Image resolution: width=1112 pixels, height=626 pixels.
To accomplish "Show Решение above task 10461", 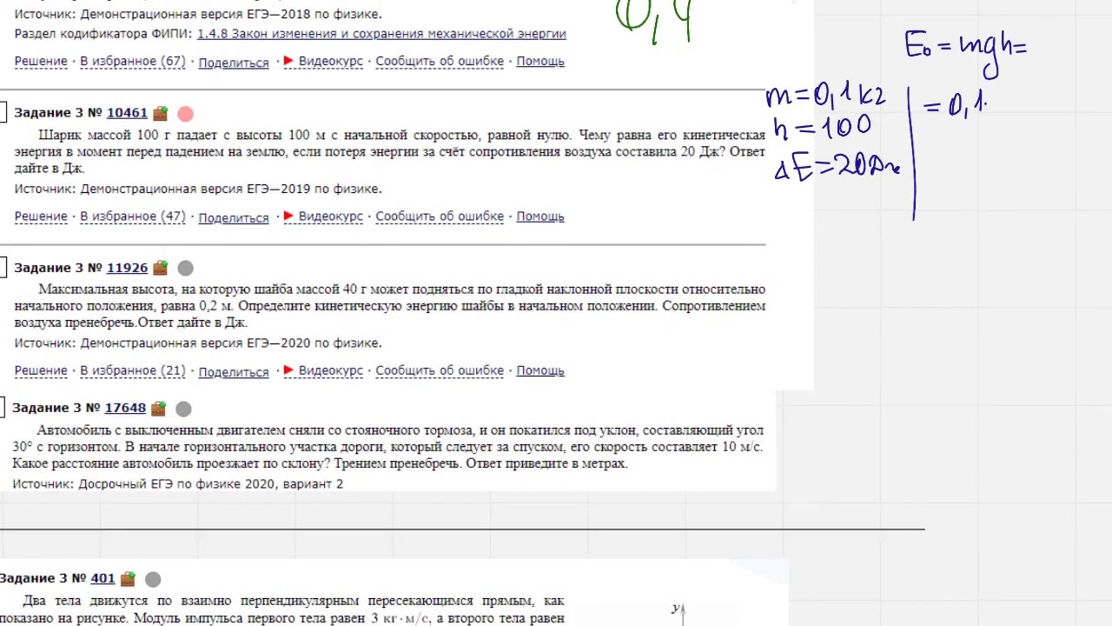I will (x=41, y=62).
